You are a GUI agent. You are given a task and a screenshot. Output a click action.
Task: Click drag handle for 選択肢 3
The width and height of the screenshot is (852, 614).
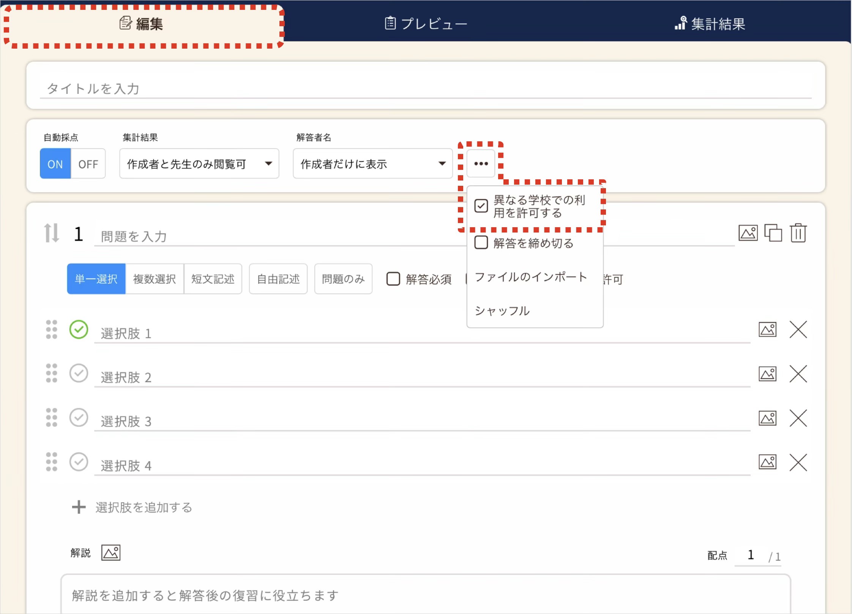click(x=52, y=418)
